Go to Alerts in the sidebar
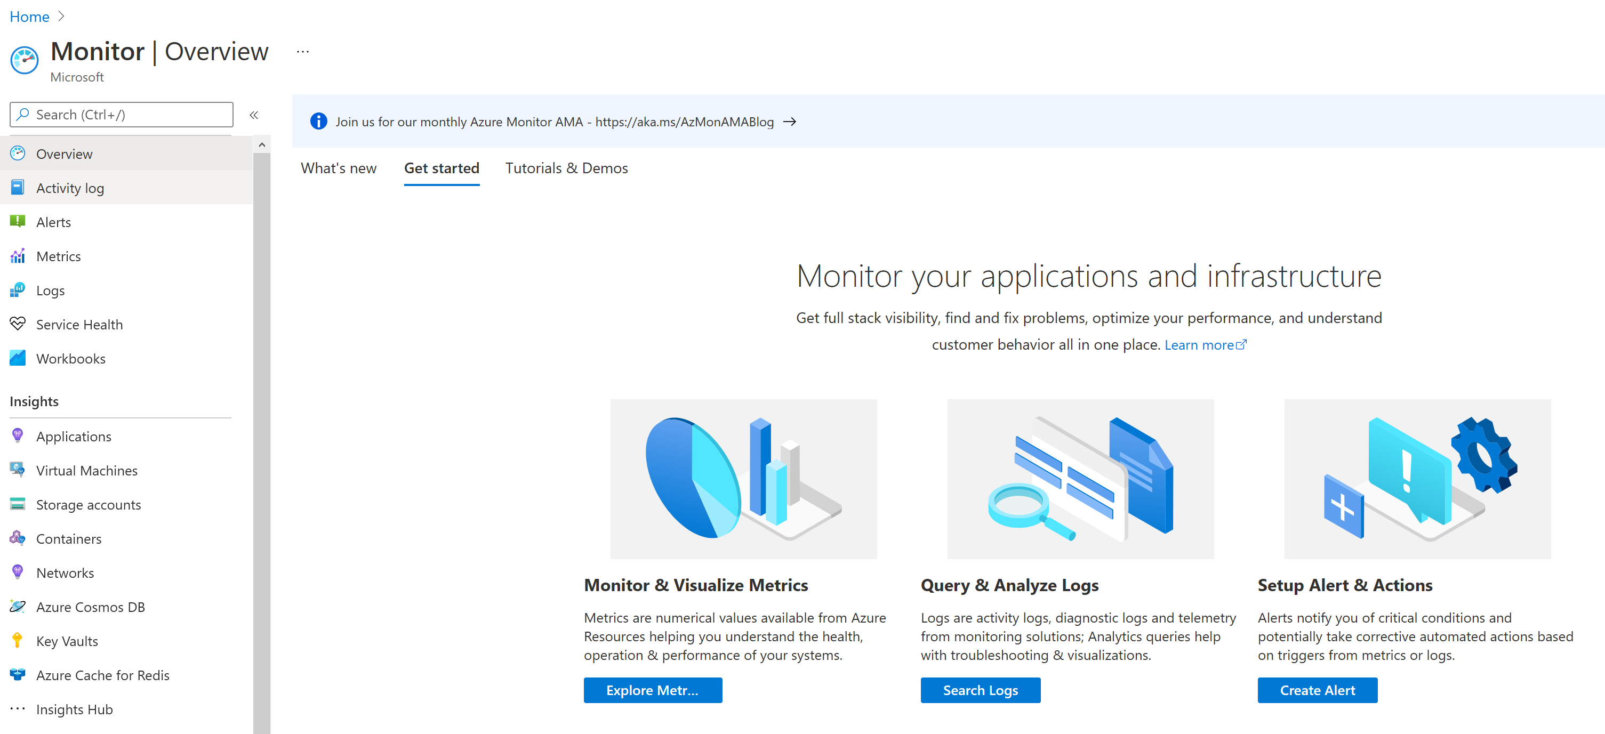The image size is (1605, 734). pyautogui.click(x=126, y=222)
